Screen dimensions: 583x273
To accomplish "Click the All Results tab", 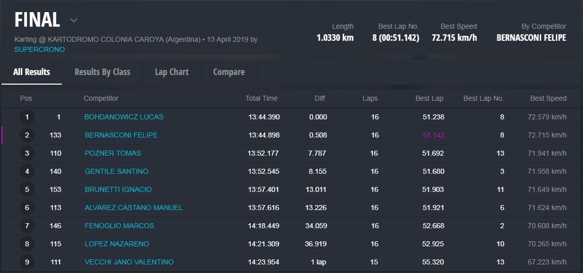I will [x=31, y=72].
